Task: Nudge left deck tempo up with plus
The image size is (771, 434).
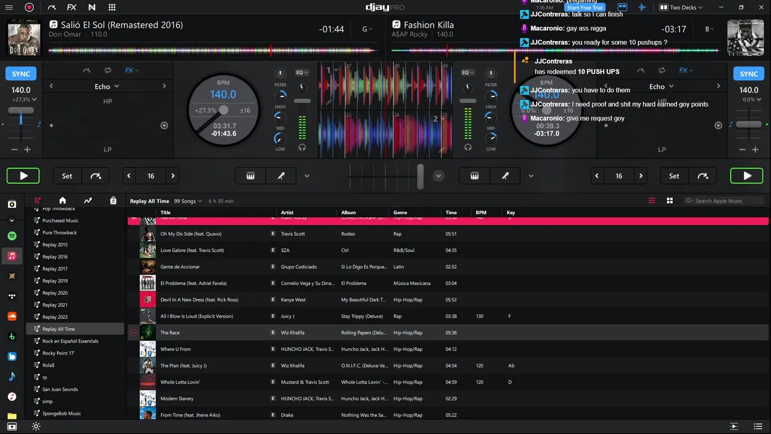Action: tap(27, 149)
